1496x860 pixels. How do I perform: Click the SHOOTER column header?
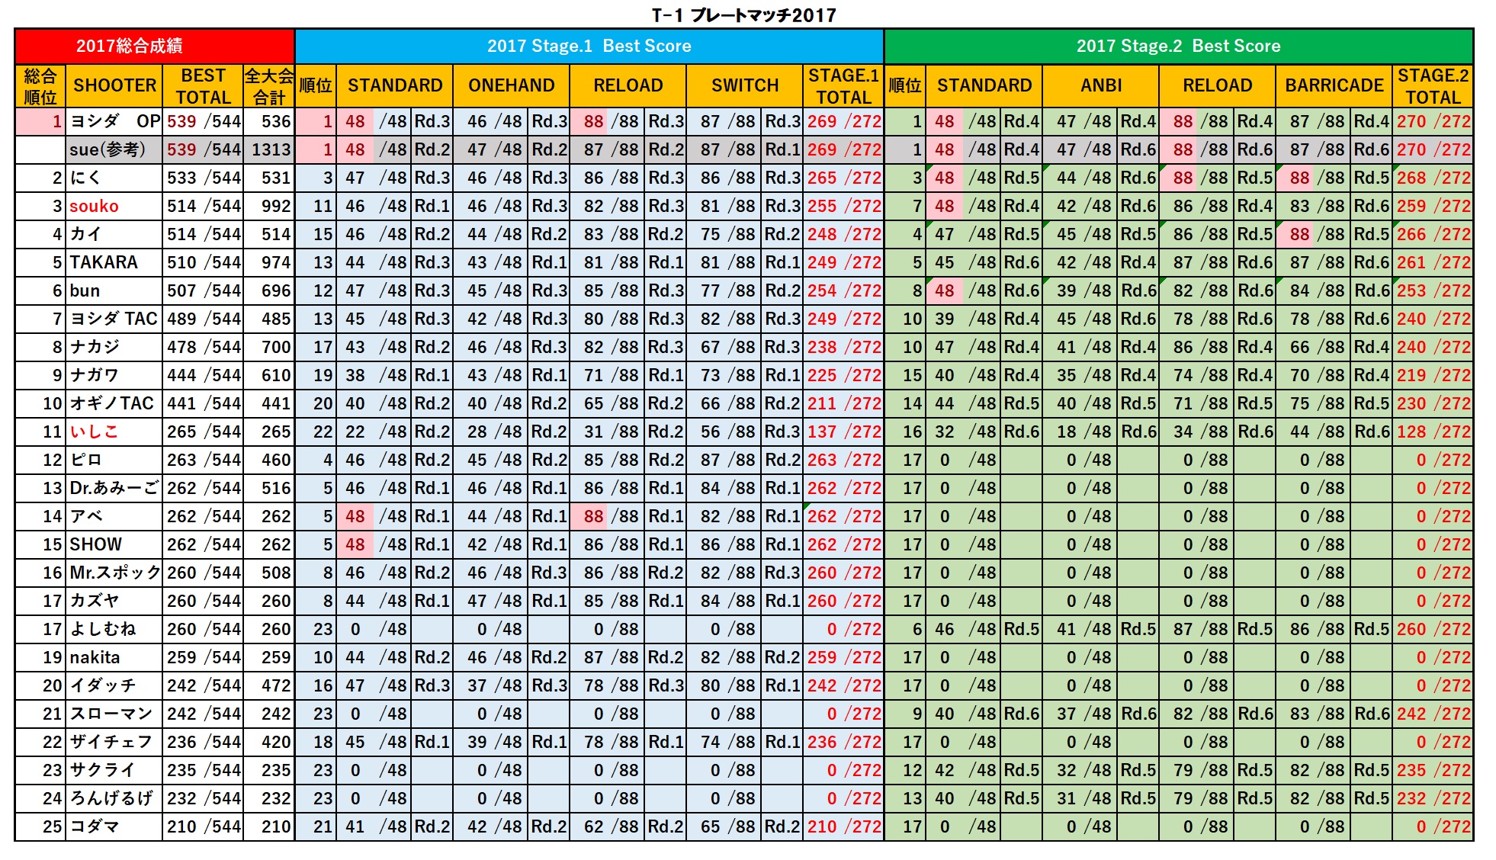(114, 85)
